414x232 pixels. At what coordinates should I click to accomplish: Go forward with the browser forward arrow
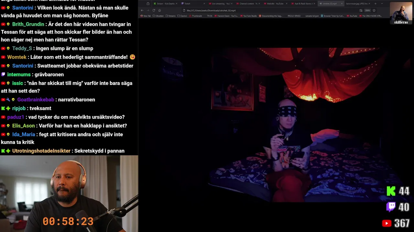(148, 10)
